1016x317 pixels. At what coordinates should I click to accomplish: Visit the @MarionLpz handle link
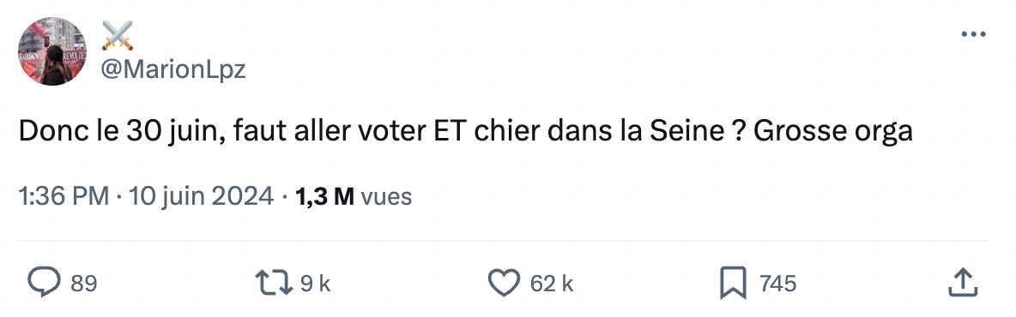[173, 69]
